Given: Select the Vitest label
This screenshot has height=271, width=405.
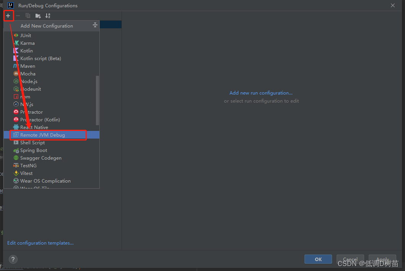Looking at the screenshot, I should pos(26,173).
